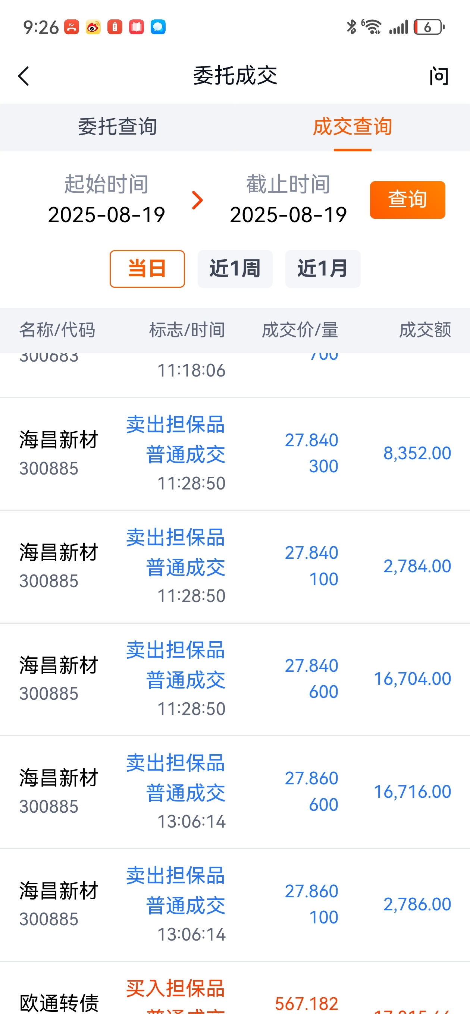Open the 起始时间 date picker
Screen dimensions: 470x1014
[x=106, y=199]
